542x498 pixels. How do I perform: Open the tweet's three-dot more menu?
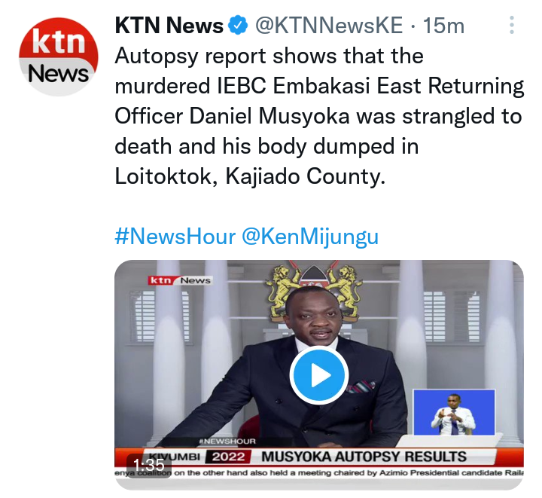512,25
